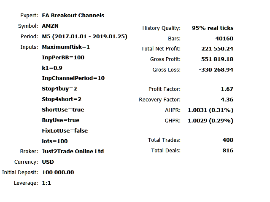Select the InpPerBB=100 input line
This screenshot has height=202, width=270.
tap(63, 57)
